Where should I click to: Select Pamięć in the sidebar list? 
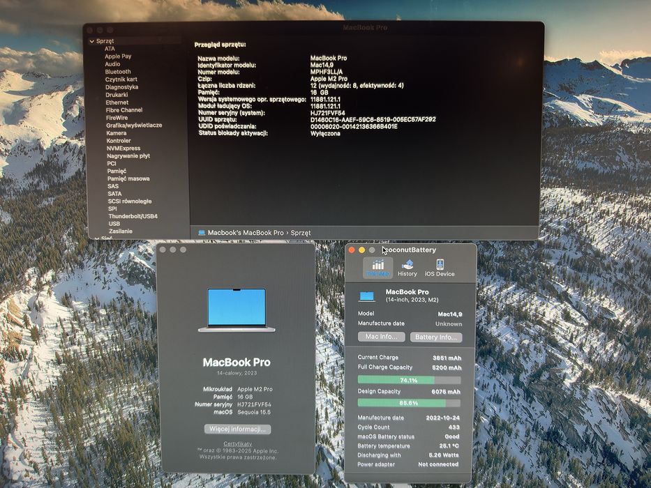pos(117,171)
